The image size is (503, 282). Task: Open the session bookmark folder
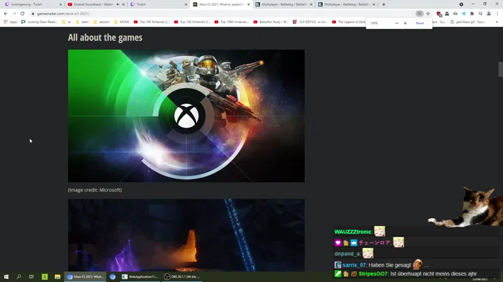point(102,22)
